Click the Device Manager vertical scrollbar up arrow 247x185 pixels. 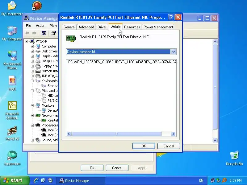[x=215, y=42]
